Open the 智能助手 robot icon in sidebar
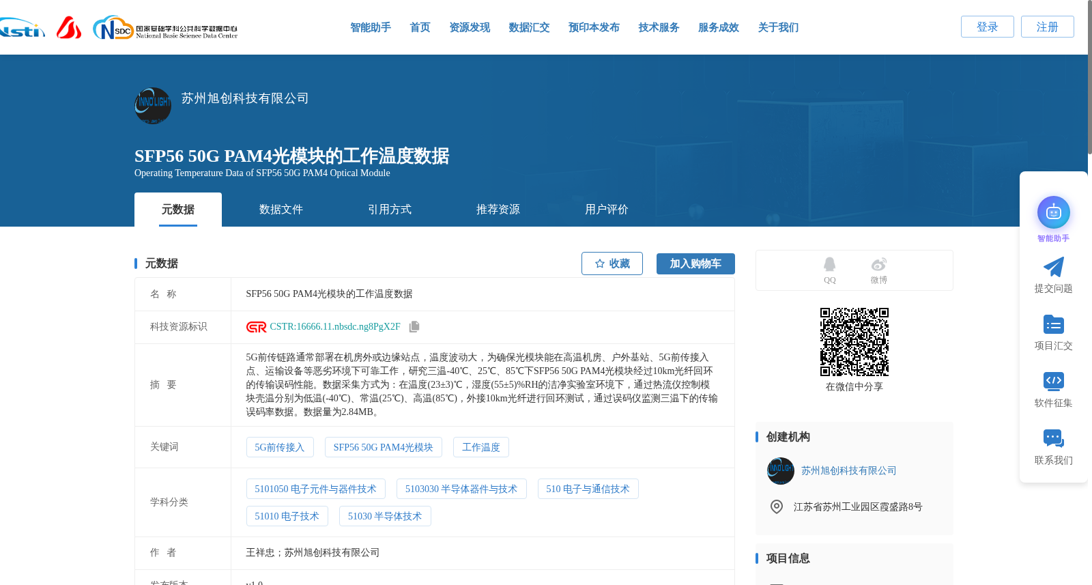 coord(1053,213)
